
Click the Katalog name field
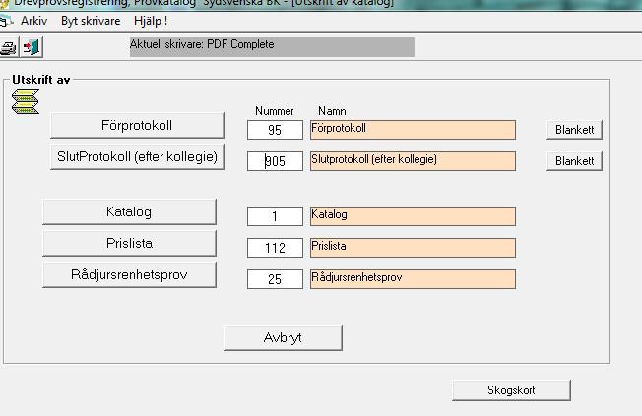pyautogui.click(x=413, y=216)
